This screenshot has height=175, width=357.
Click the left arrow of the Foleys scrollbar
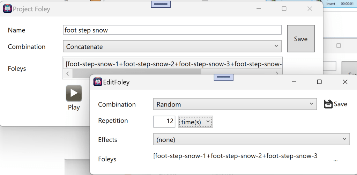click(67, 73)
